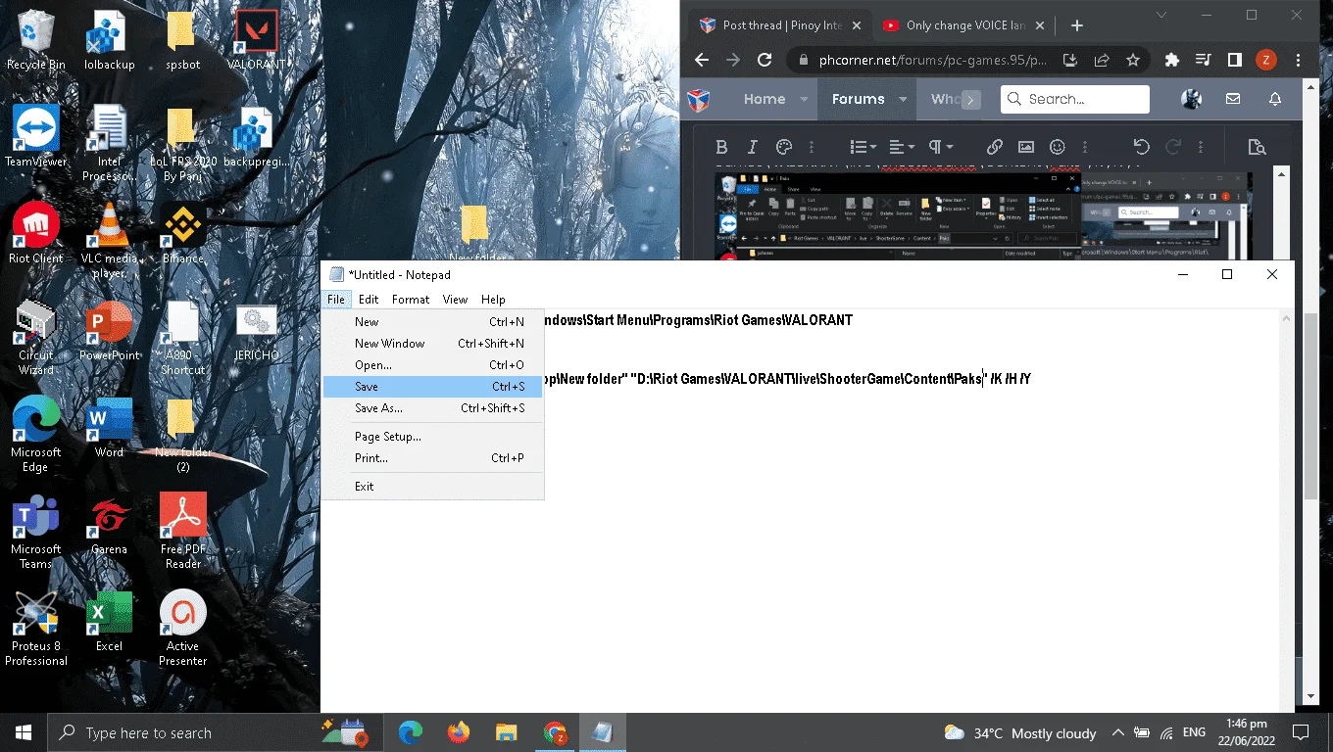Click preview icon in forum editor

[x=1257, y=147]
